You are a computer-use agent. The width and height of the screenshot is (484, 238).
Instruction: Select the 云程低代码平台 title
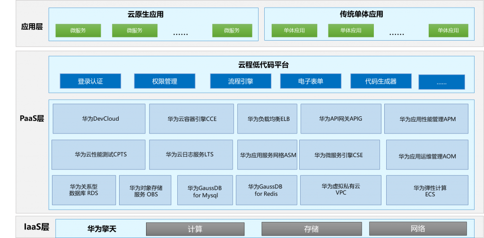(263, 65)
